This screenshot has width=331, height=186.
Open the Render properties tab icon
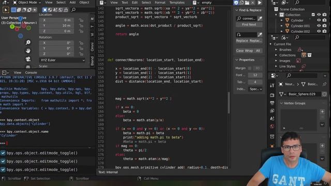pyautogui.click(x=272, y=95)
